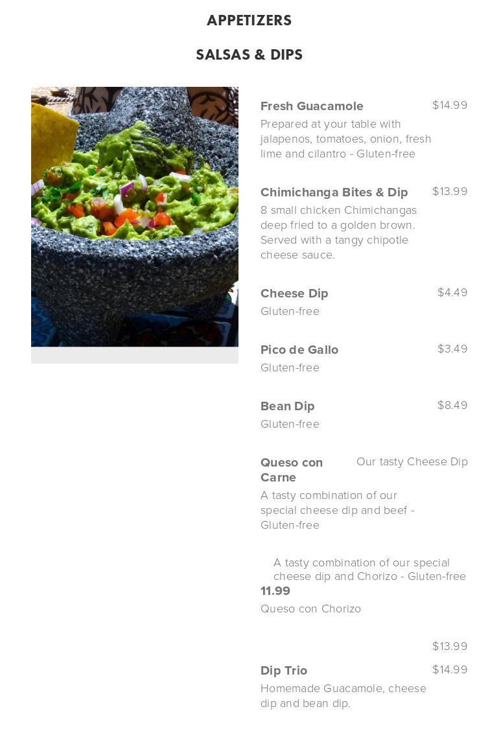Click the SALSAS & DIPS section heading

click(250, 54)
